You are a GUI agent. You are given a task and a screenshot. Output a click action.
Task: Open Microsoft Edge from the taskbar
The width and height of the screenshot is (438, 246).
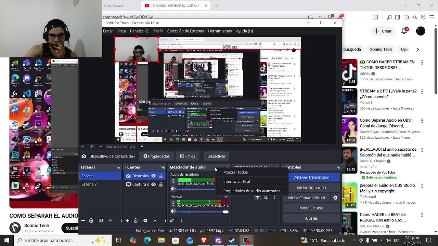click(x=147, y=241)
